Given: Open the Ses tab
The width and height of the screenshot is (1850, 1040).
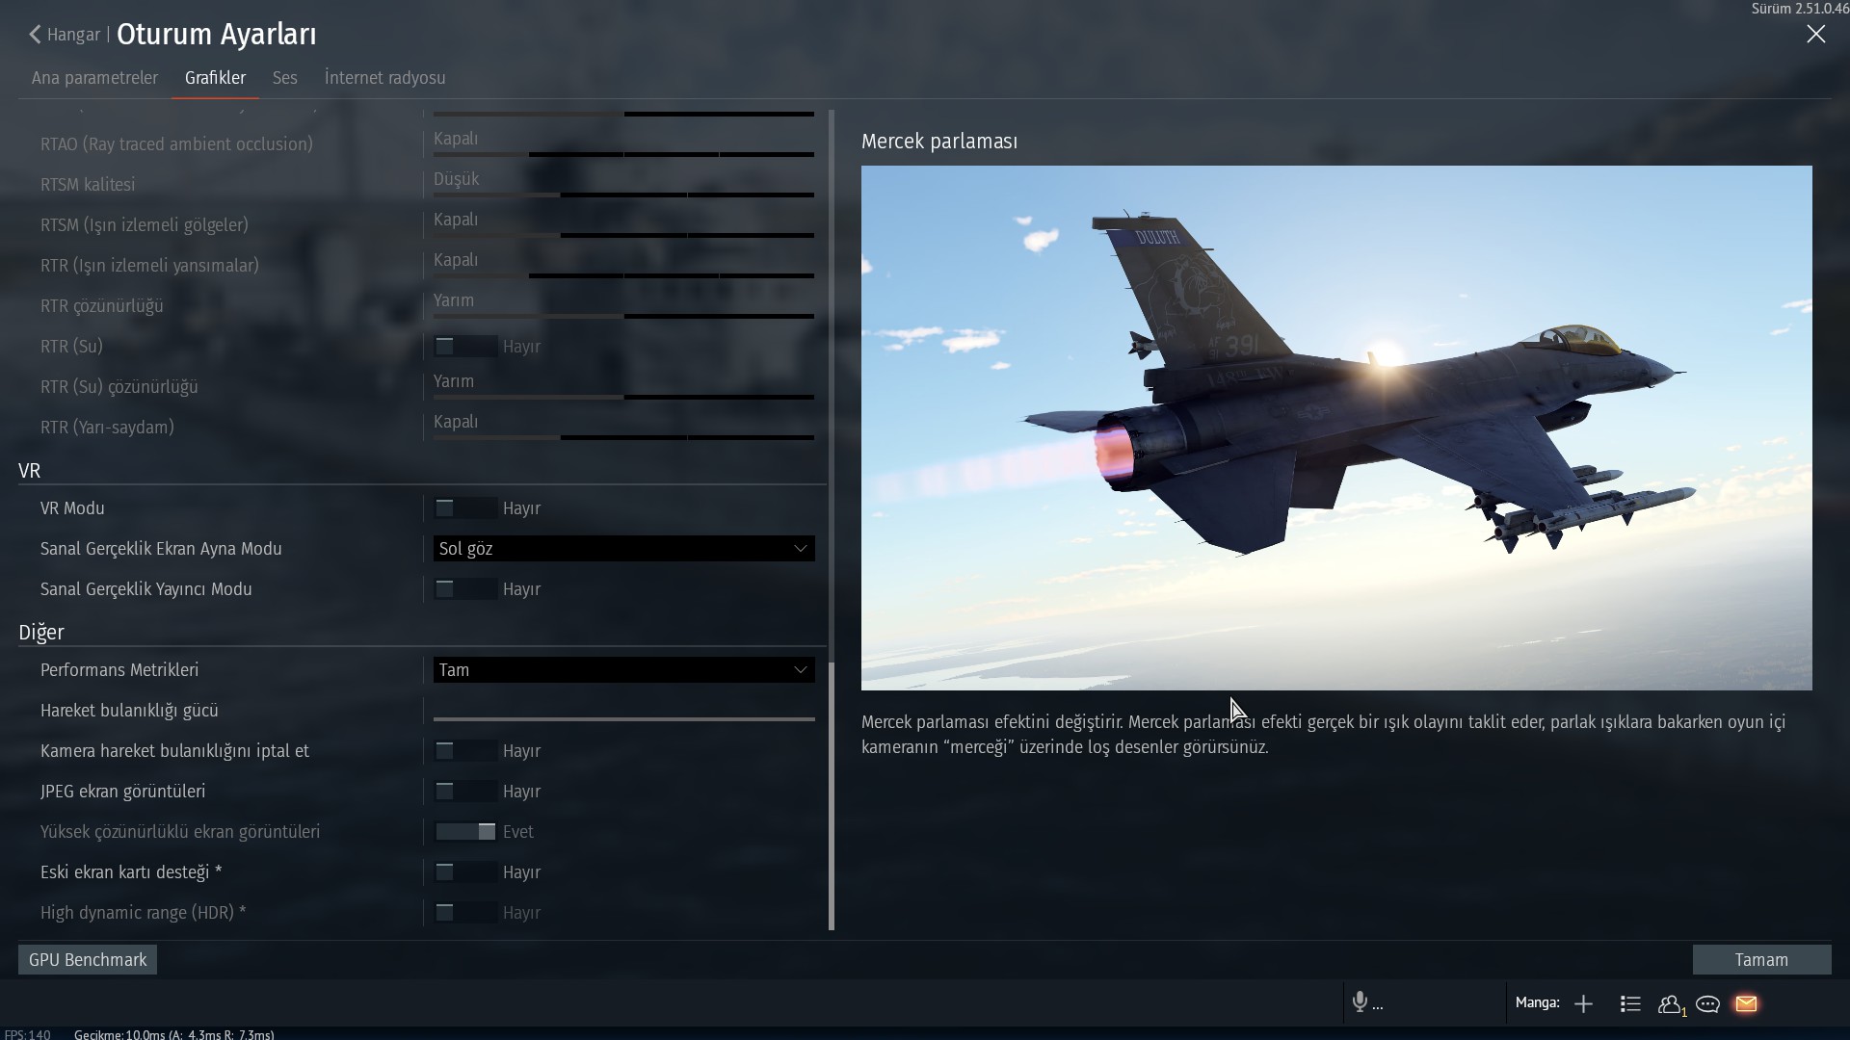Looking at the screenshot, I should click(284, 78).
